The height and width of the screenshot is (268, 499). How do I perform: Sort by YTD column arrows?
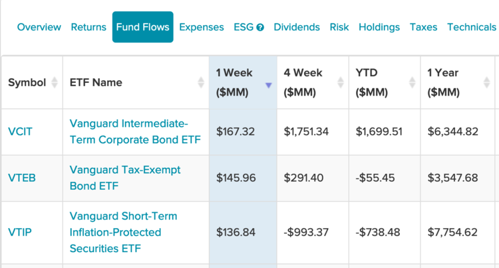point(411,83)
